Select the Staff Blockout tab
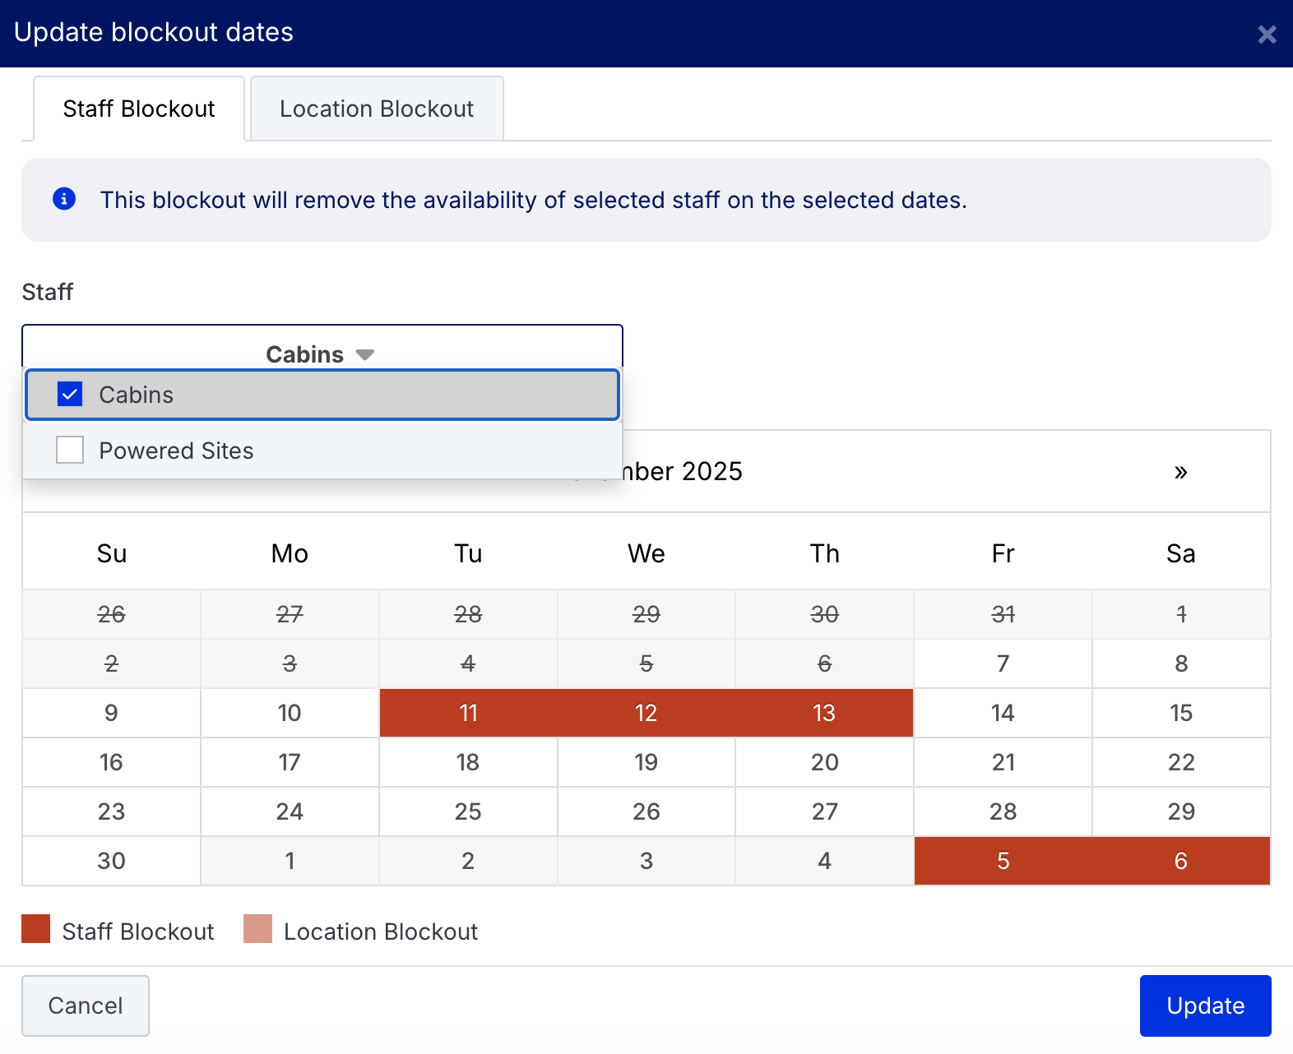The height and width of the screenshot is (1054, 1293). (139, 109)
